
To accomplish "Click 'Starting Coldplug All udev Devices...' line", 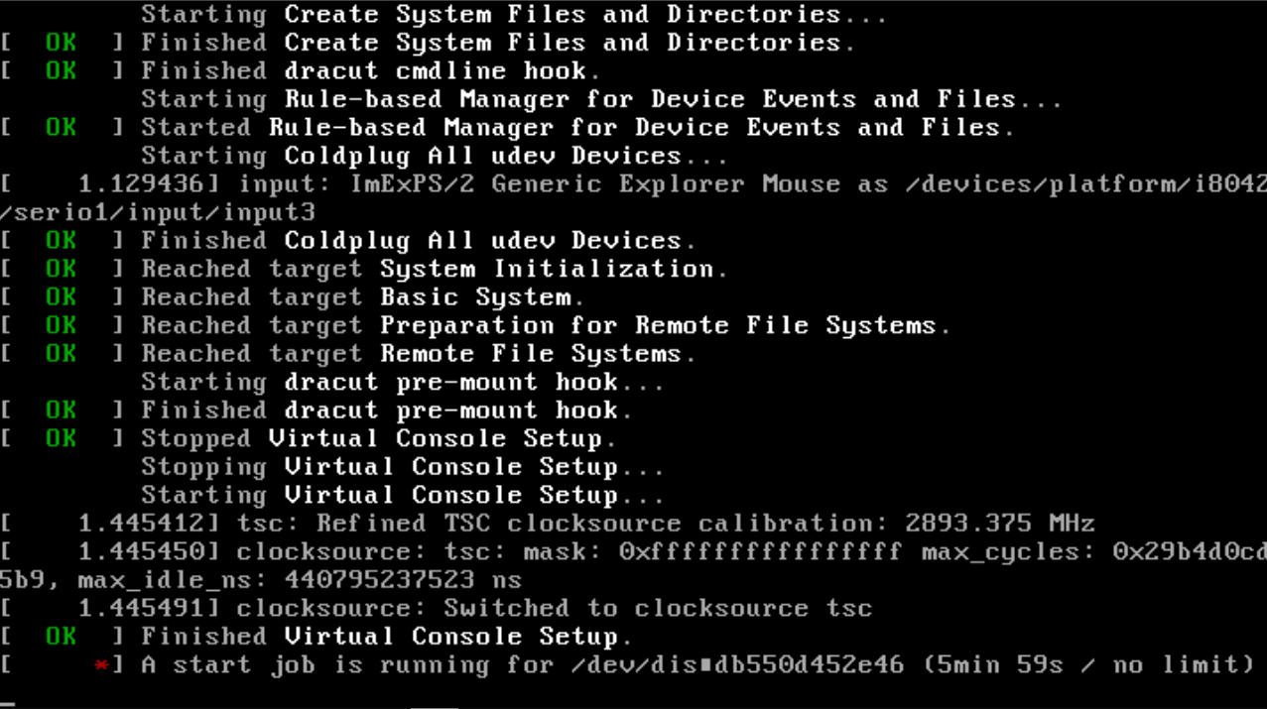I will [434, 157].
